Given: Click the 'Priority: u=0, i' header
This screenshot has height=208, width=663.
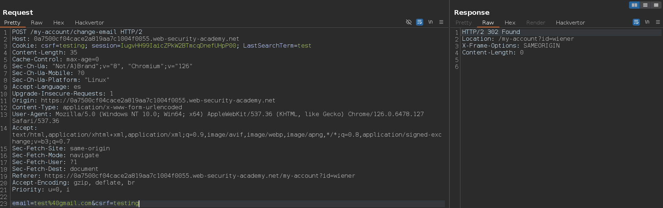Looking at the screenshot, I should pos(41,190).
